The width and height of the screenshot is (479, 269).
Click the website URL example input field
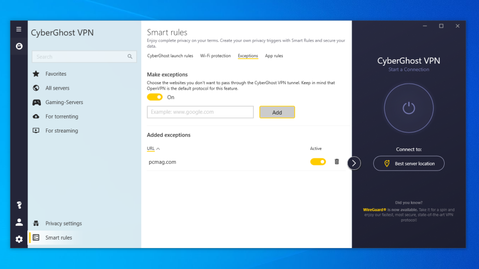[x=200, y=112]
